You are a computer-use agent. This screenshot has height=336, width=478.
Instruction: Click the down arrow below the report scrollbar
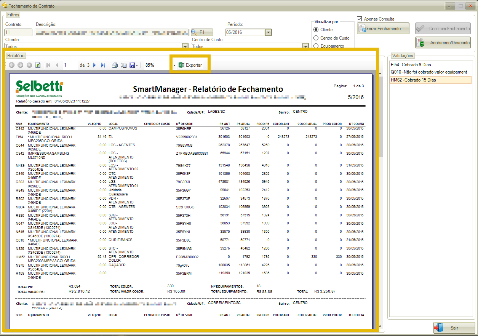pos(380,326)
